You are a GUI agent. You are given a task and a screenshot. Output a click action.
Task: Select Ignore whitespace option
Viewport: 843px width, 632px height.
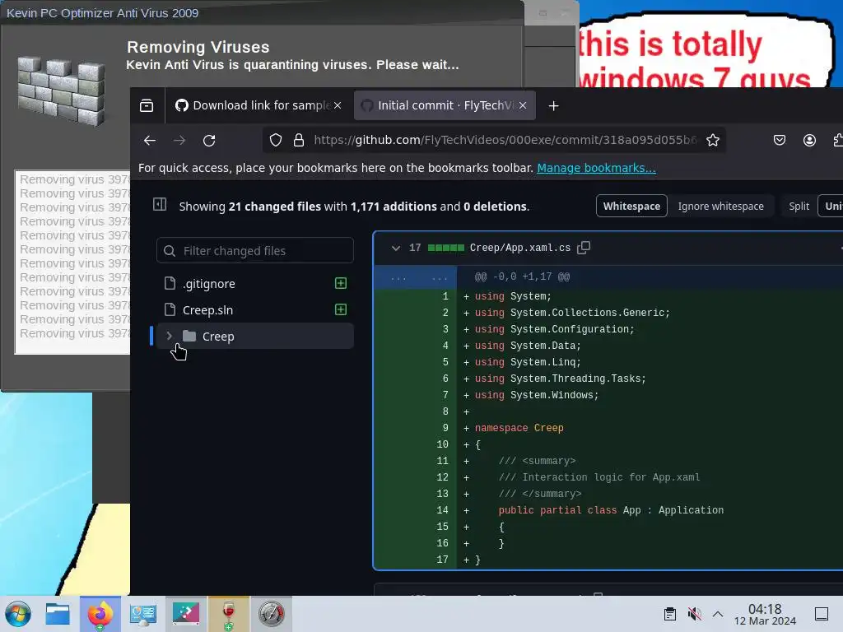click(x=720, y=207)
